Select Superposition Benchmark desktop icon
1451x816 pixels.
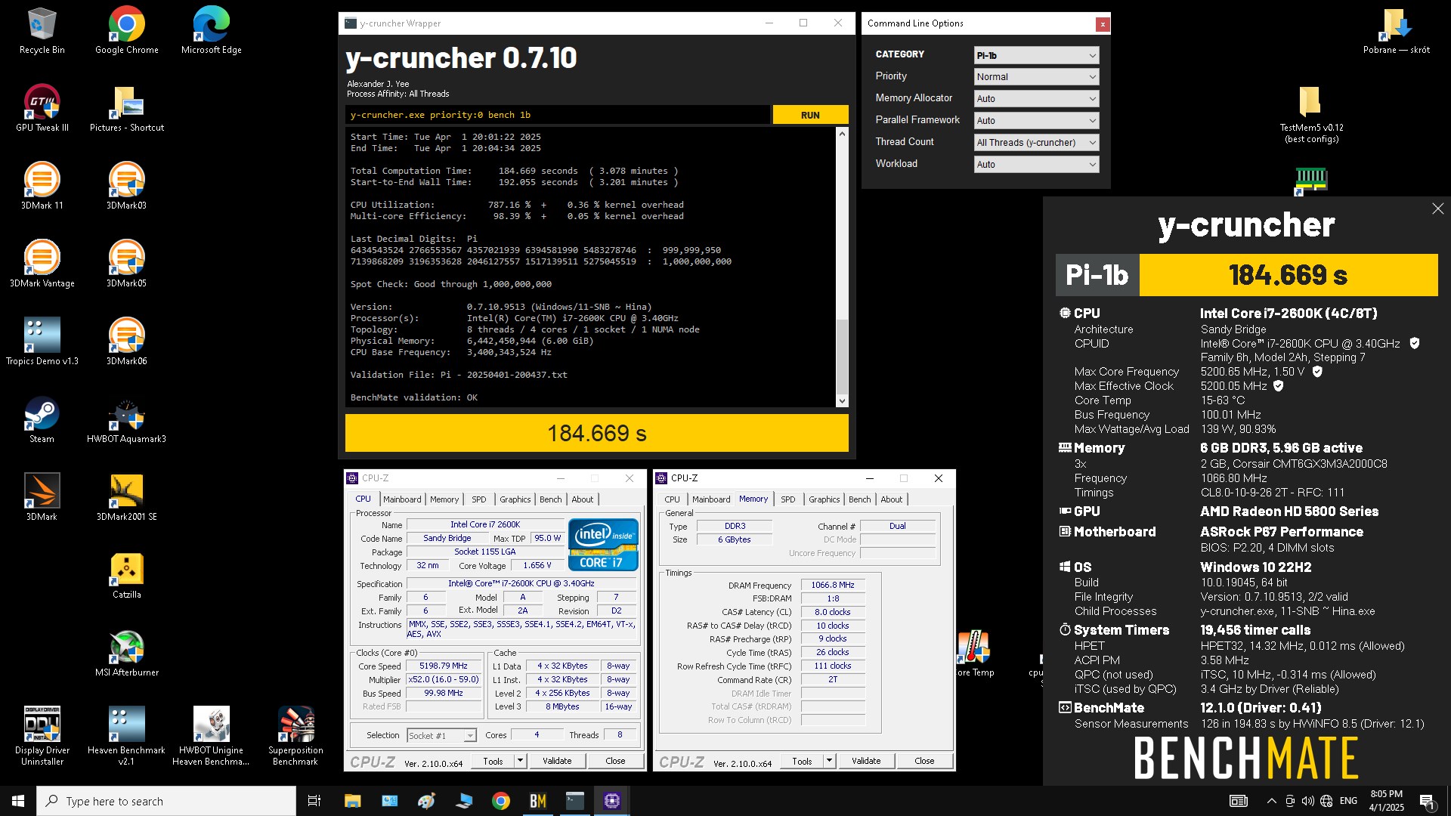click(x=295, y=736)
